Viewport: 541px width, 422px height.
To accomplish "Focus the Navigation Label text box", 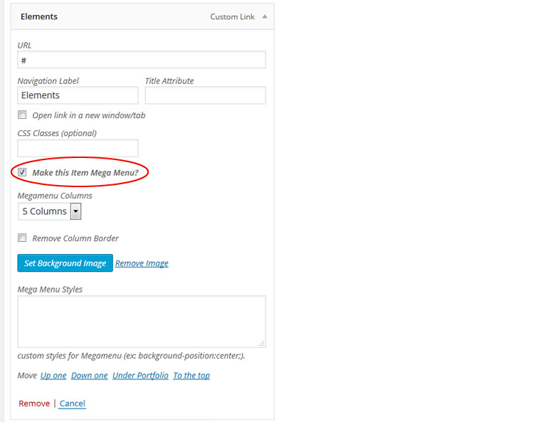I will coord(78,95).
